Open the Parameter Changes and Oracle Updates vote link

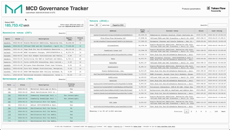pos(172,41)
